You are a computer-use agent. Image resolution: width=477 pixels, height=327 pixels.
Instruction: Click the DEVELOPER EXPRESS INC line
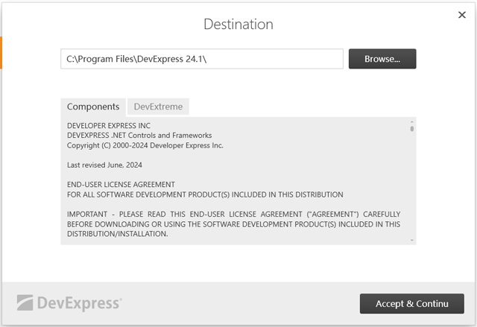tap(109, 126)
